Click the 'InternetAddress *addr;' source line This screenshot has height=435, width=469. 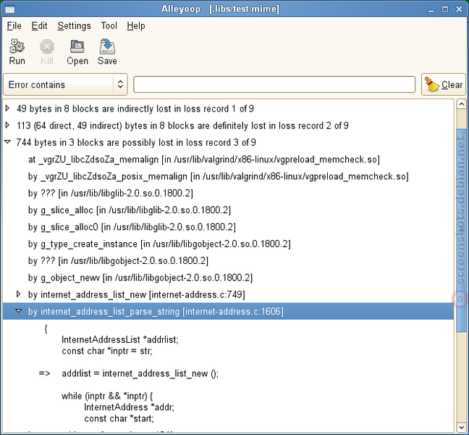(130, 407)
